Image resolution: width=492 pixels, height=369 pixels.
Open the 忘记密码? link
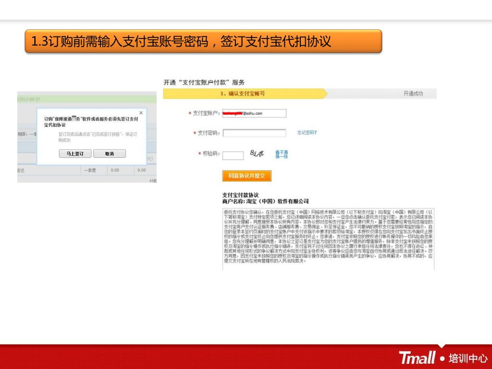pyautogui.click(x=307, y=133)
